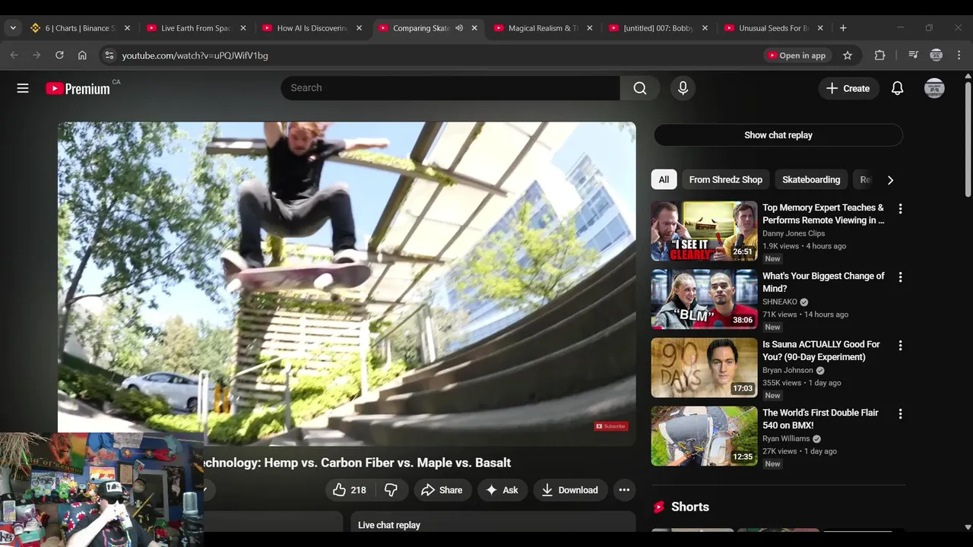Open the SHNEAKO video thumbnail

point(704,299)
